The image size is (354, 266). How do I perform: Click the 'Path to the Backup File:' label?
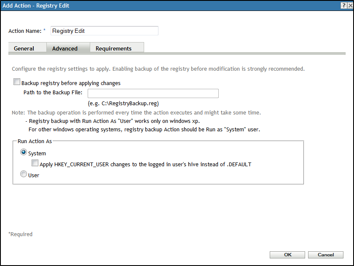(53, 93)
